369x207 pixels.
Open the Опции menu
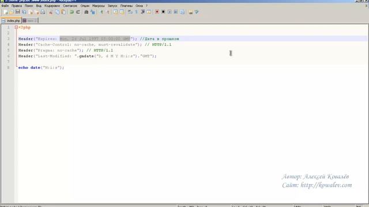85,6
